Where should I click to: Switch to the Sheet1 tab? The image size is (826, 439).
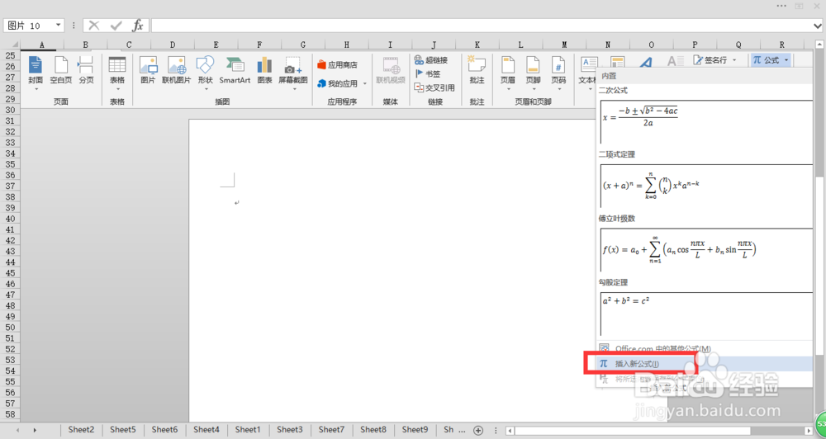[248, 430]
